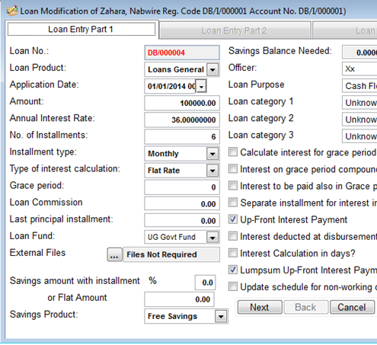The image size is (377, 345).
Task: Switch to Loan Entry Part 1 tab
Action: [x=81, y=30]
